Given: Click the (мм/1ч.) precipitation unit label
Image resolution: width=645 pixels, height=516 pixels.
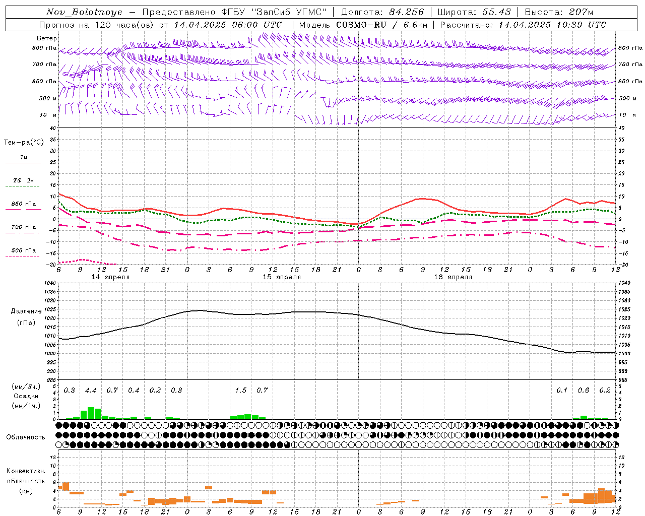Looking at the screenshot, I should point(26,406).
